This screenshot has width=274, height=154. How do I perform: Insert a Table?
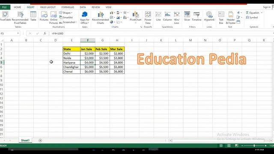33,16
